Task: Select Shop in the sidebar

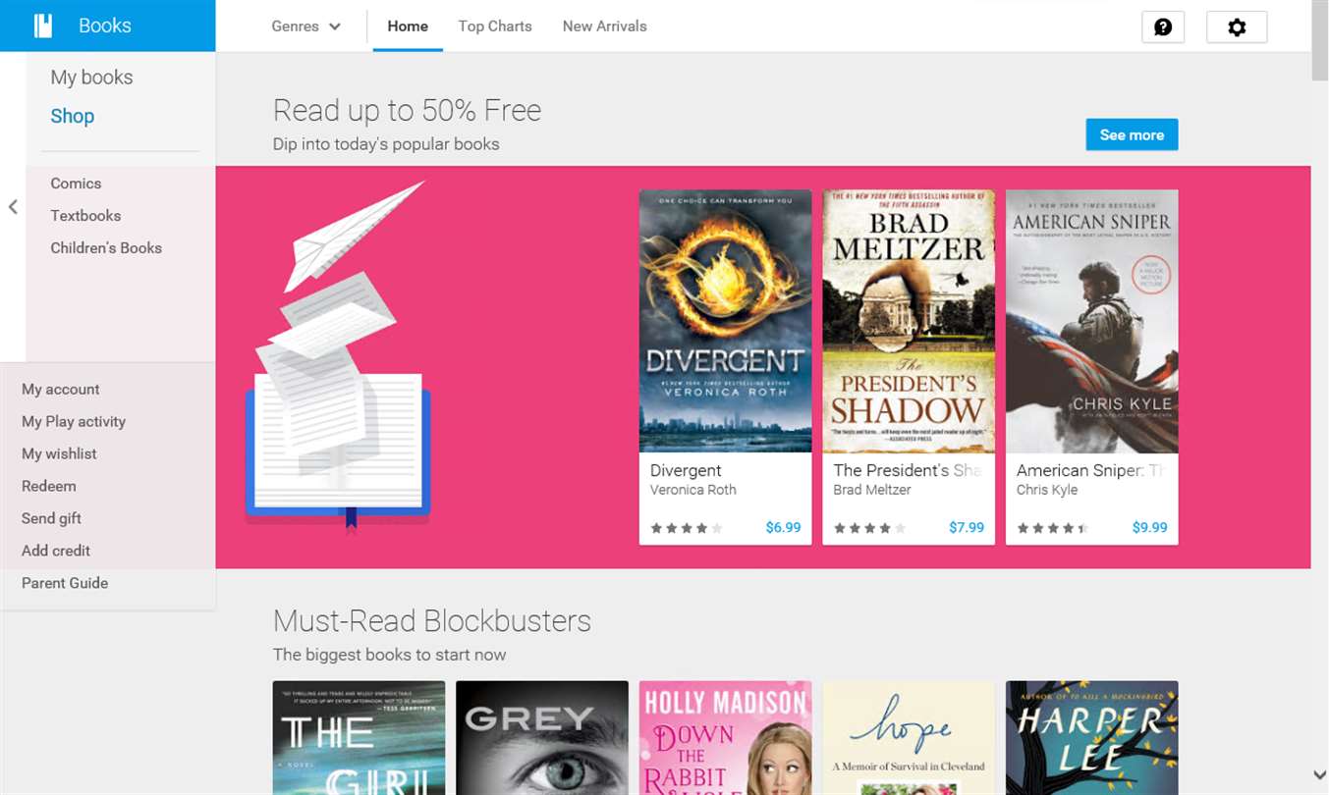Action: pos(73,116)
